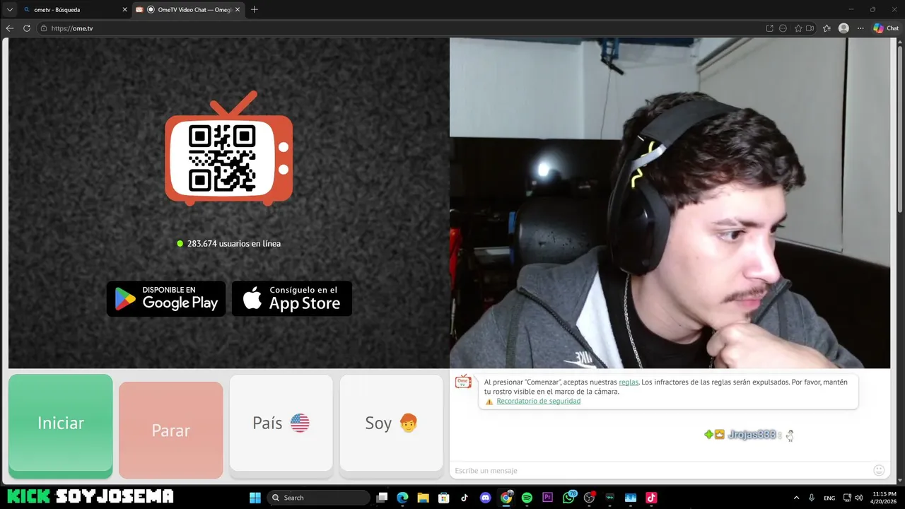Image resolution: width=905 pixels, height=509 pixels.
Task: Click the 283.674 usuarios en línea text
Action: (x=234, y=243)
